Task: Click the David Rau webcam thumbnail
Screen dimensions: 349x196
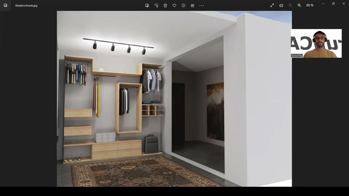Action: pos(316,43)
